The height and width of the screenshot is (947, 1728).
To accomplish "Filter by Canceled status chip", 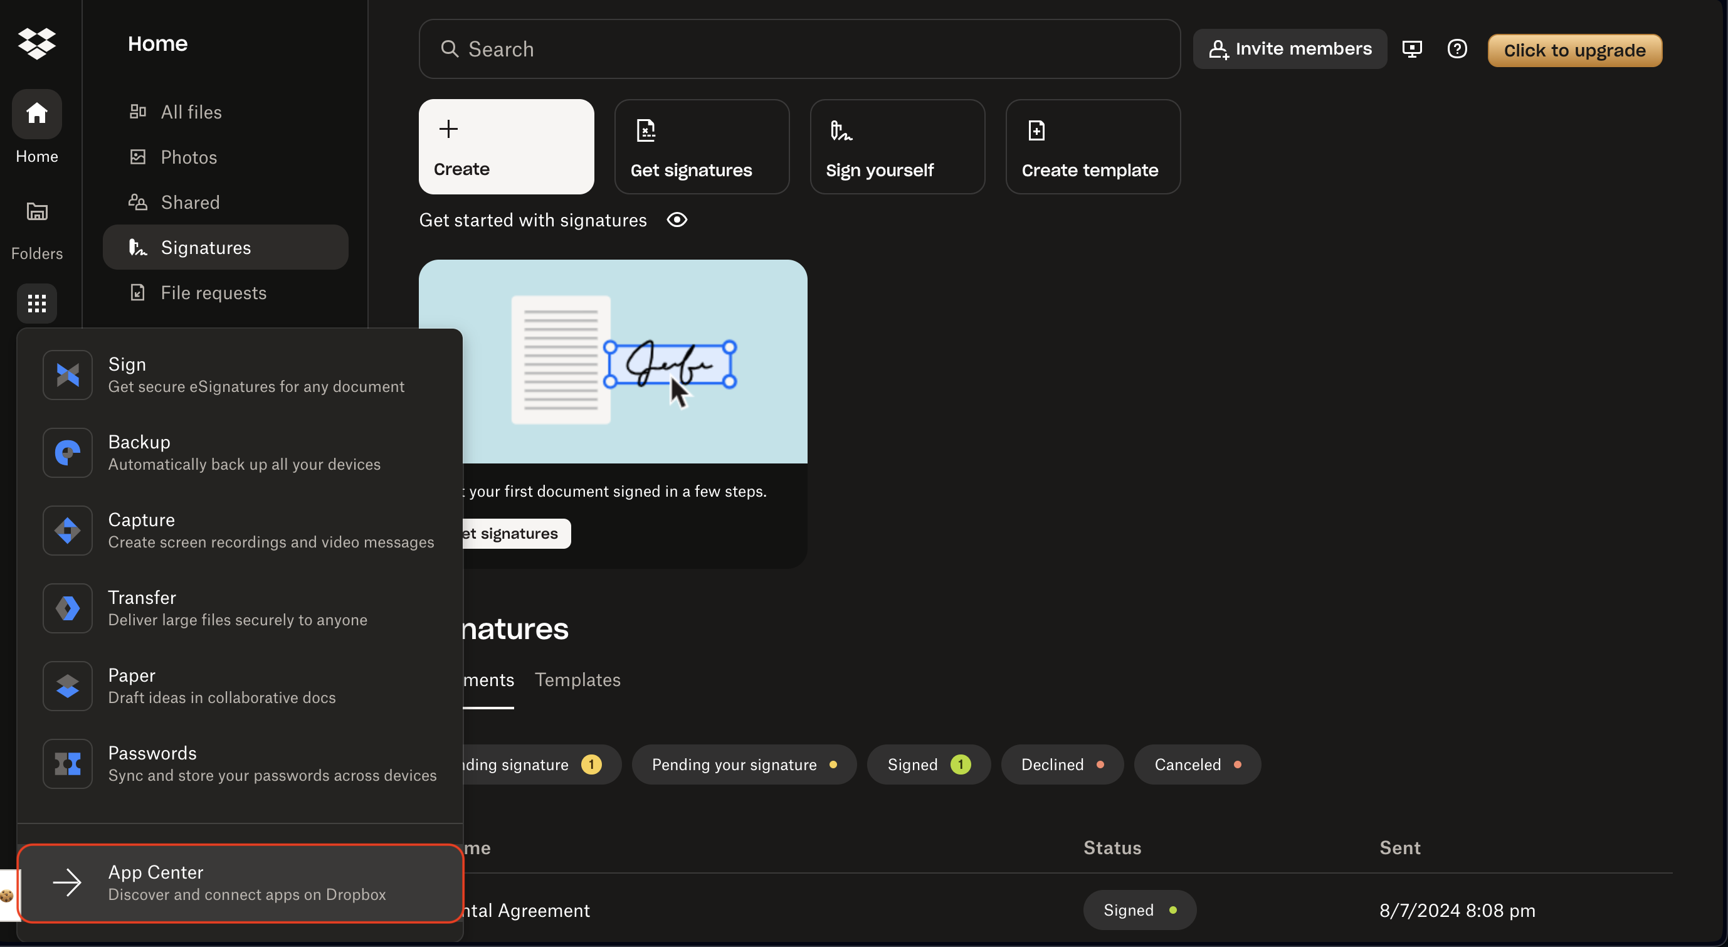I will (x=1198, y=764).
